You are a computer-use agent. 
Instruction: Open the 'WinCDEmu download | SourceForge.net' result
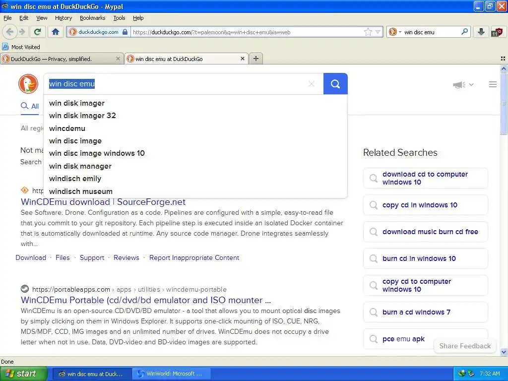pyautogui.click(x=103, y=202)
